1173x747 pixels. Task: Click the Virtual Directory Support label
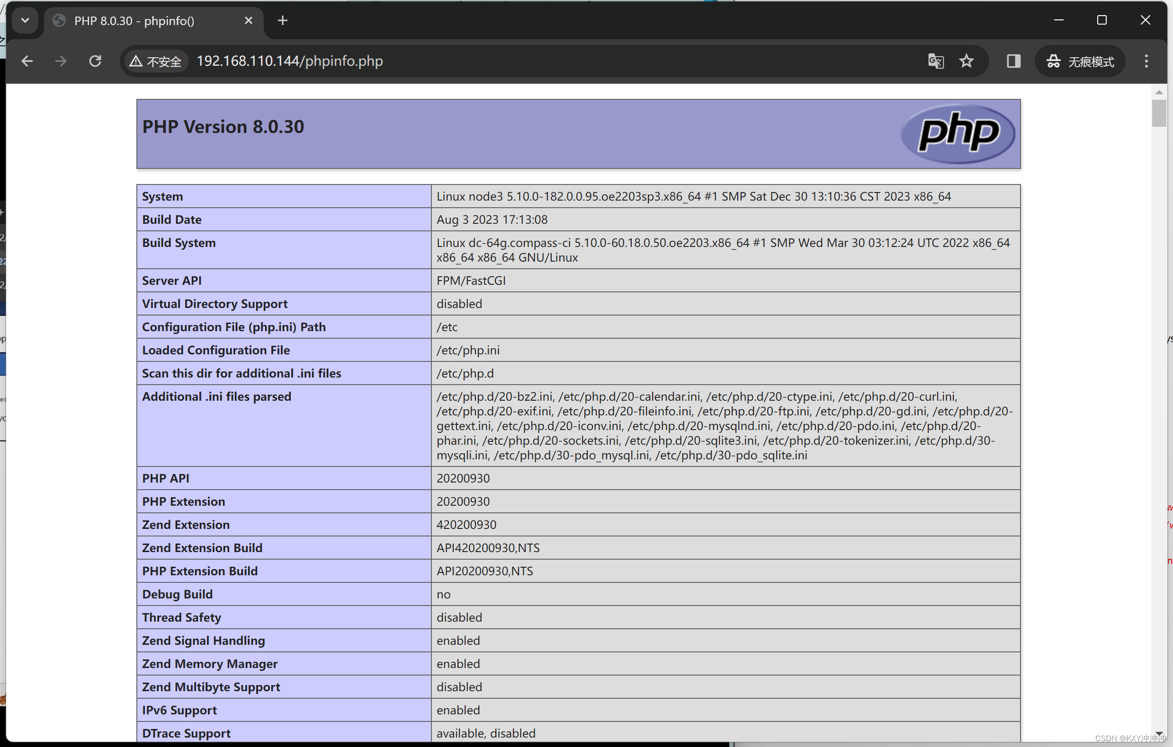click(215, 304)
